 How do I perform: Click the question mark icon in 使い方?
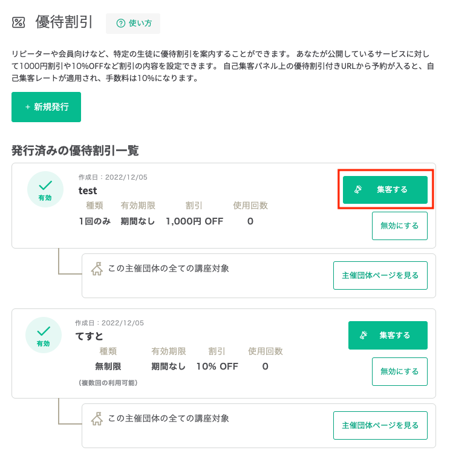[x=121, y=23]
